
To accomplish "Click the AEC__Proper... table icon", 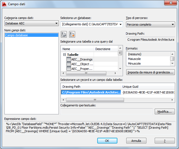I will tap(69, 69).
